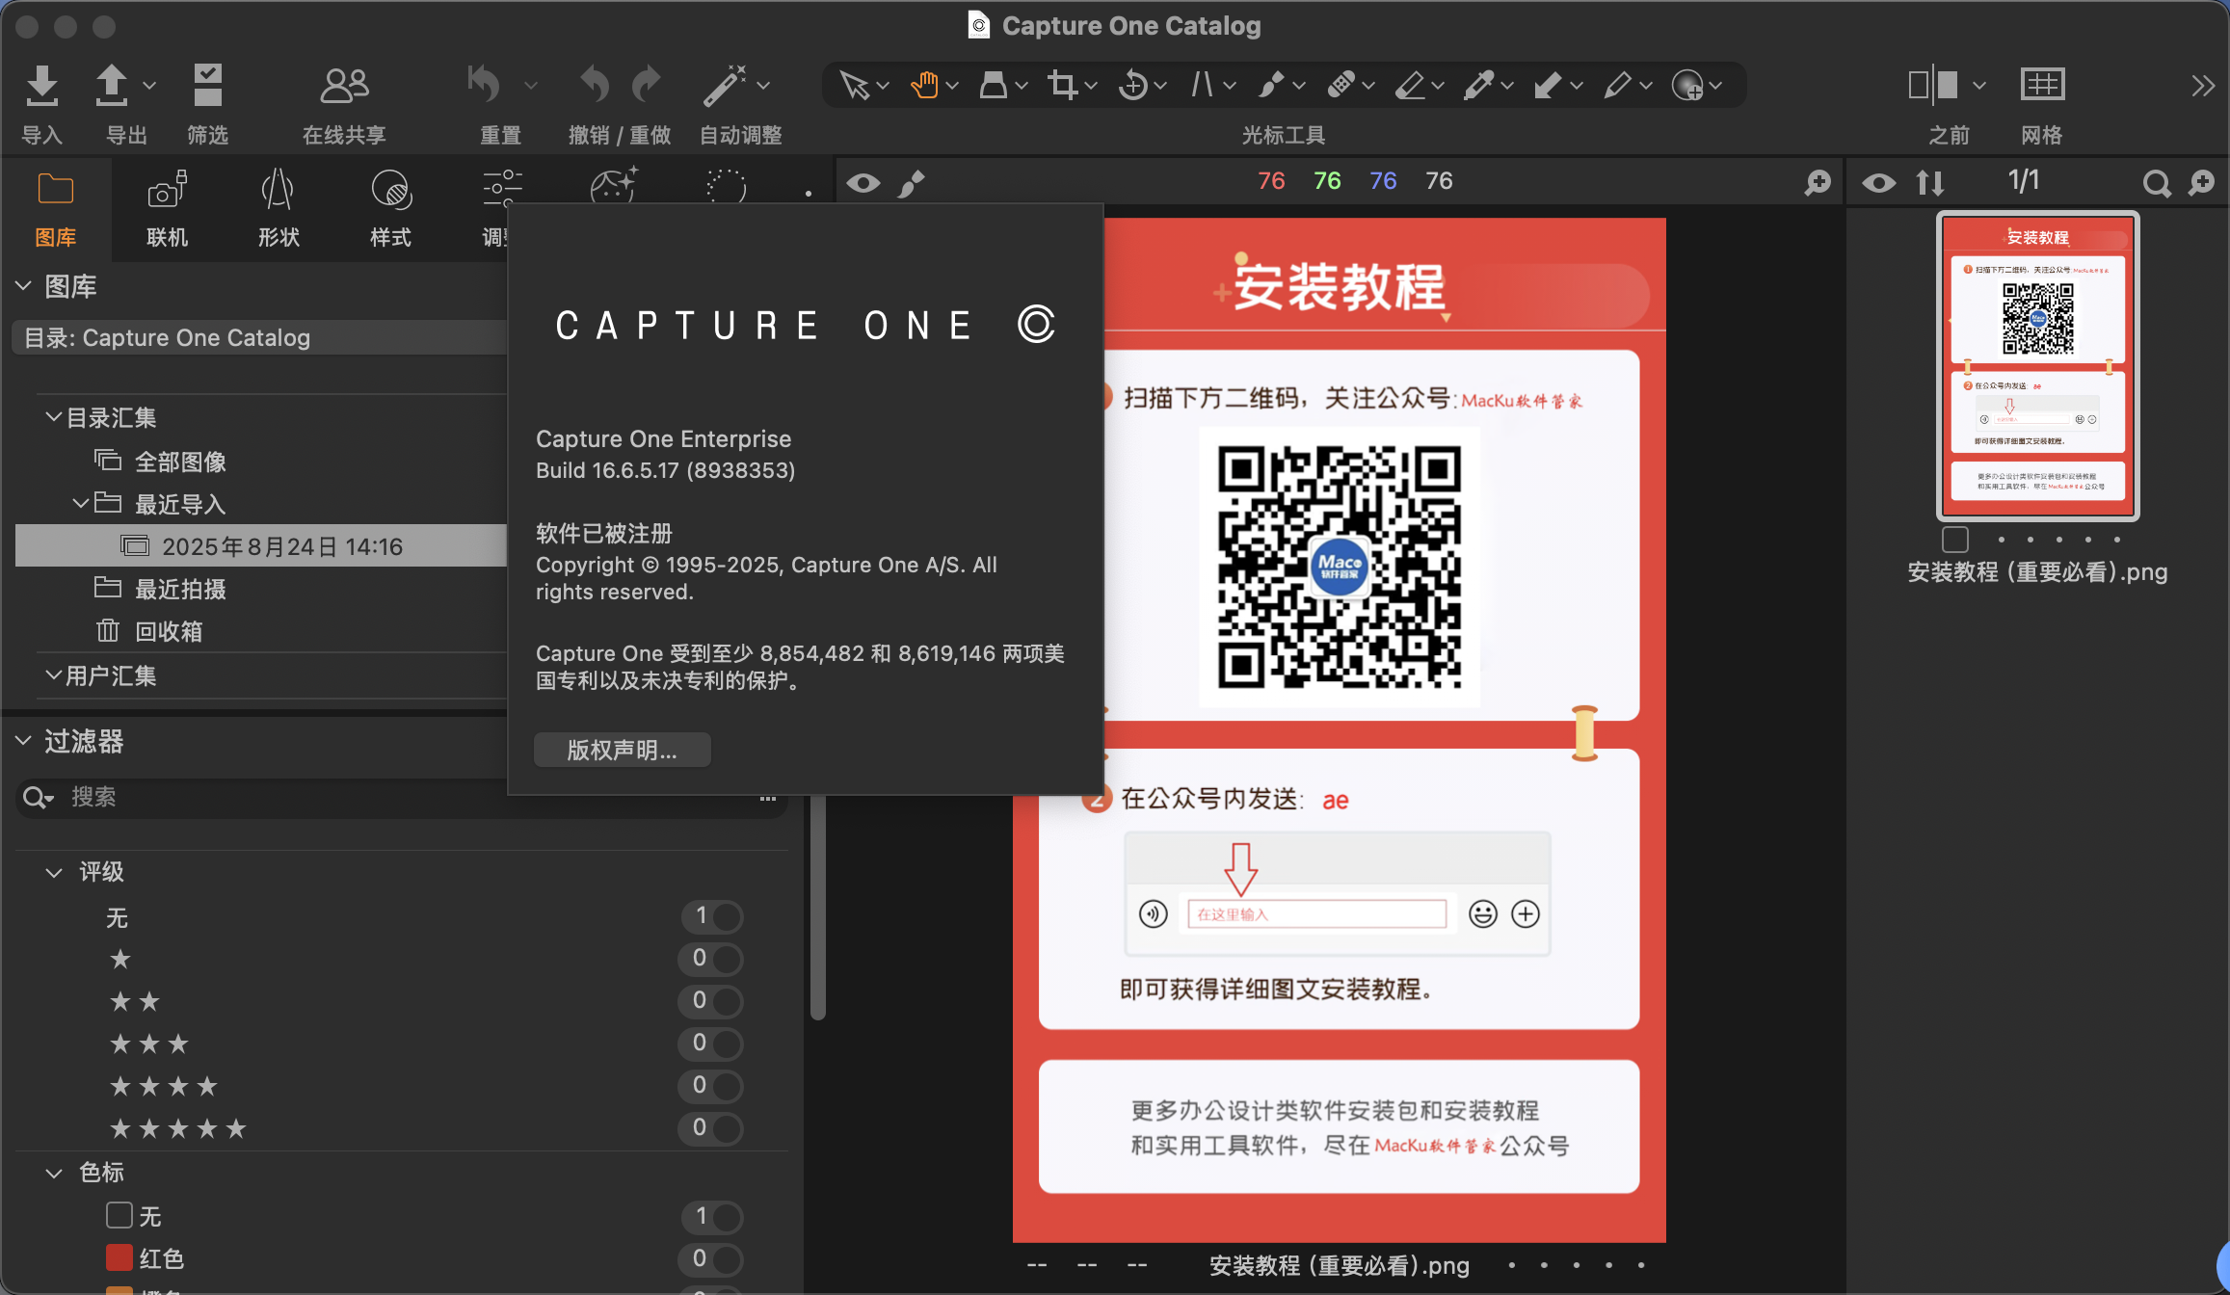Viewport: 2230px width, 1295px height.
Task: Collapse the 目录汇集 group
Action: (x=54, y=417)
